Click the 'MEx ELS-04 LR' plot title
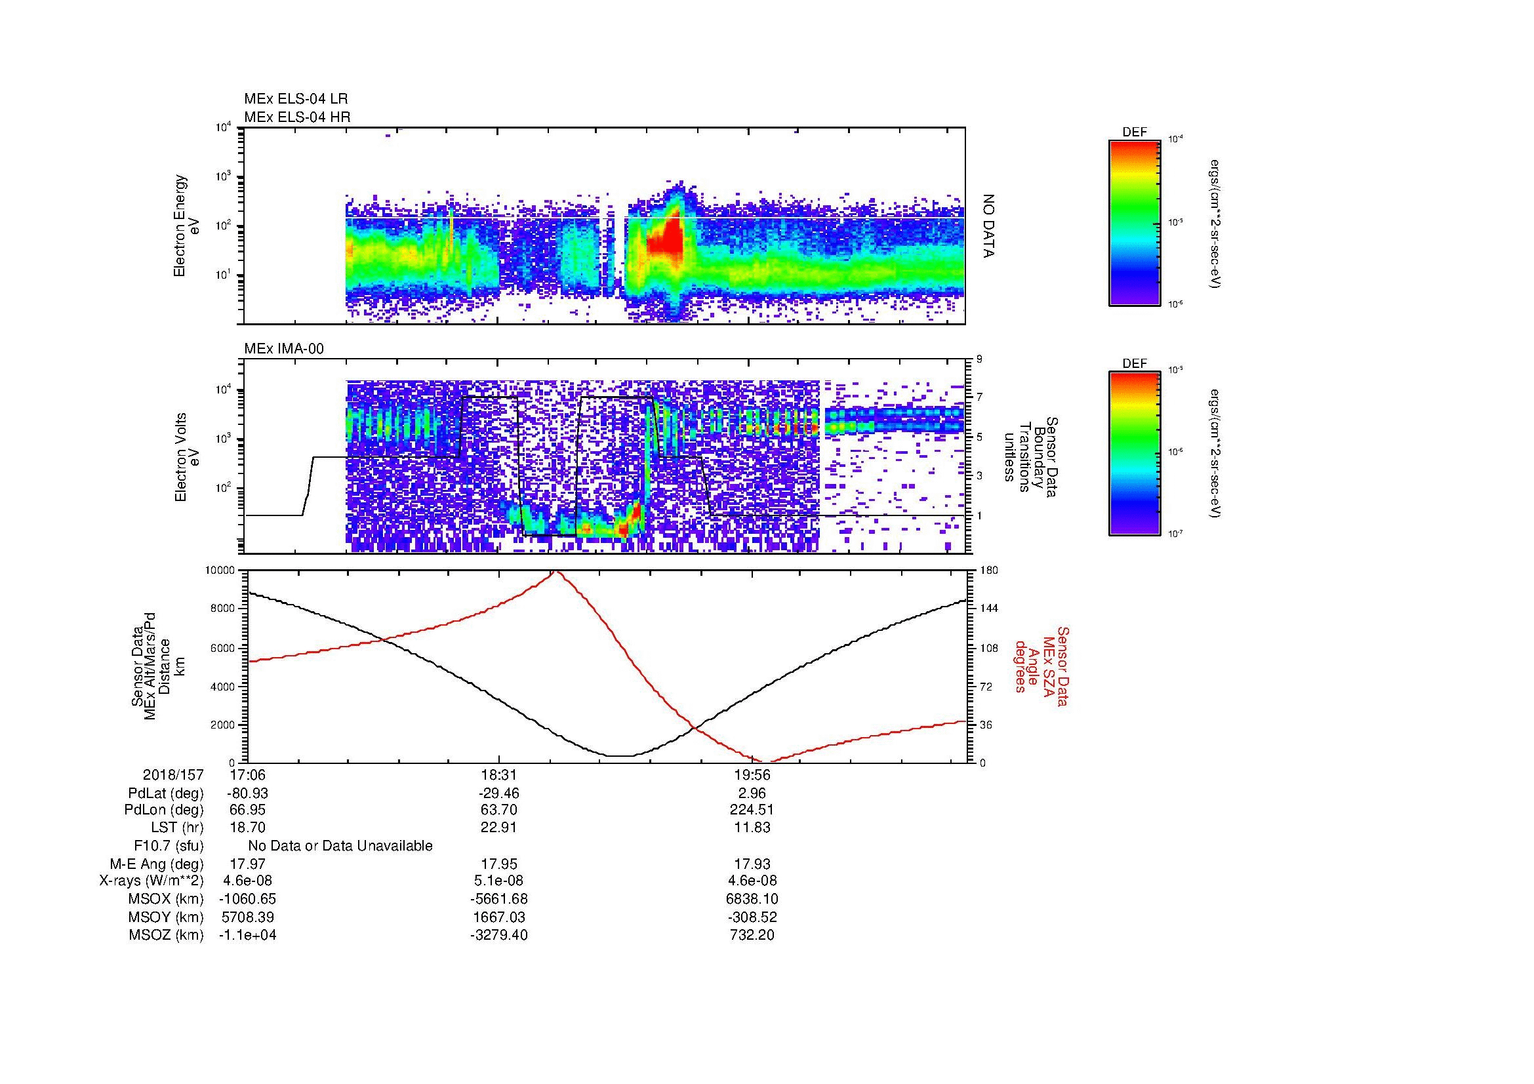Viewport: 1534px width, 1084px height. click(x=295, y=99)
